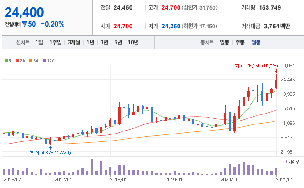Switch to the 3개월 line chart
The width and height of the screenshot is (304, 188).
[x=74, y=42]
